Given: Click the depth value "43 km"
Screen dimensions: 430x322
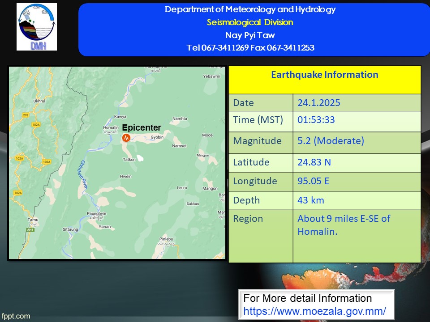Looking at the screenshot, I should tap(311, 200).
